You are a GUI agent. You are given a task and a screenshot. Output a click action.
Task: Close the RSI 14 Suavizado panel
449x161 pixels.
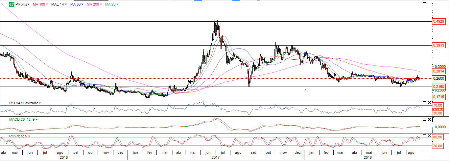[x=429, y=103]
